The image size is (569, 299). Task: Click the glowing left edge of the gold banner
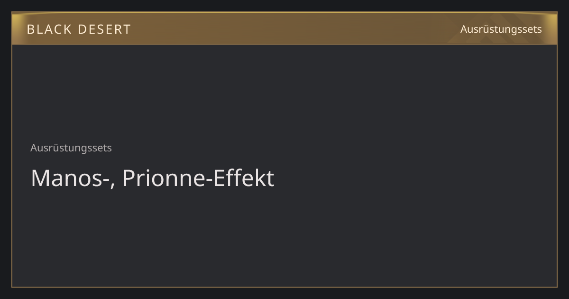[17, 28]
